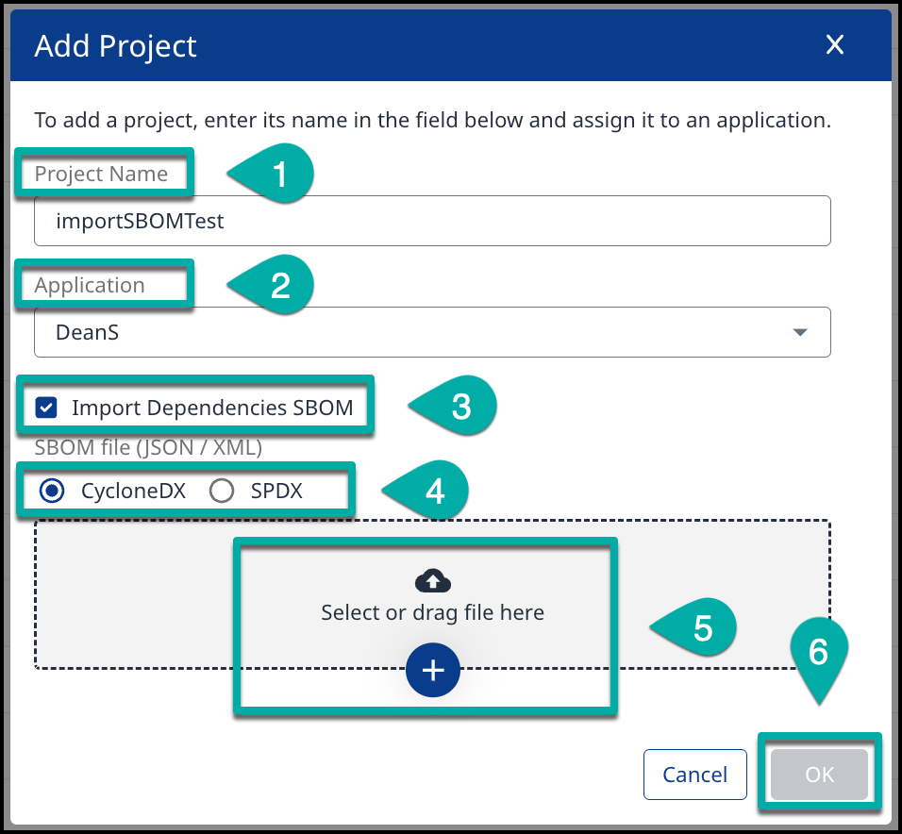The height and width of the screenshot is (834, 902).
Task: Uncheck the Import Dependencies SBOM checkbox
Action: click(x=45, y=408)
